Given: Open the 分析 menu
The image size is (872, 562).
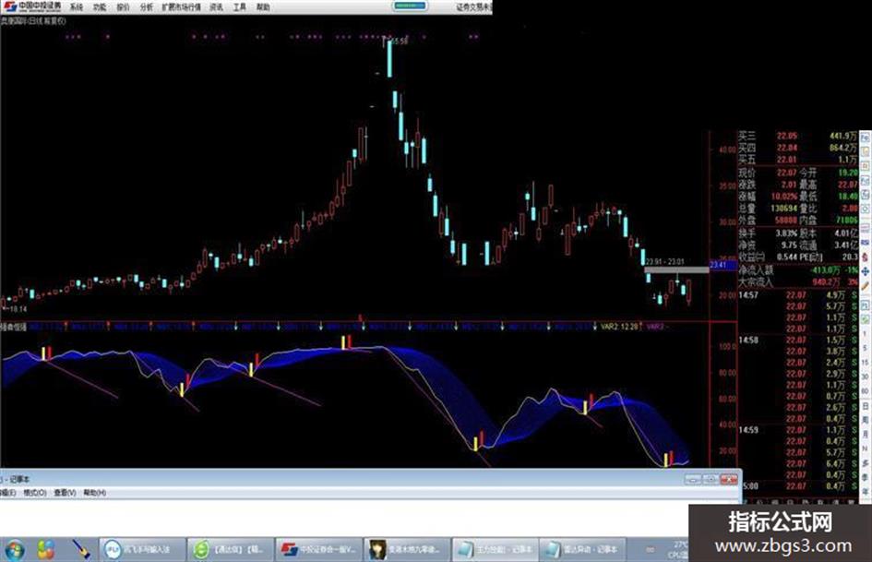Looking at the screenshot, I should 147,7.
